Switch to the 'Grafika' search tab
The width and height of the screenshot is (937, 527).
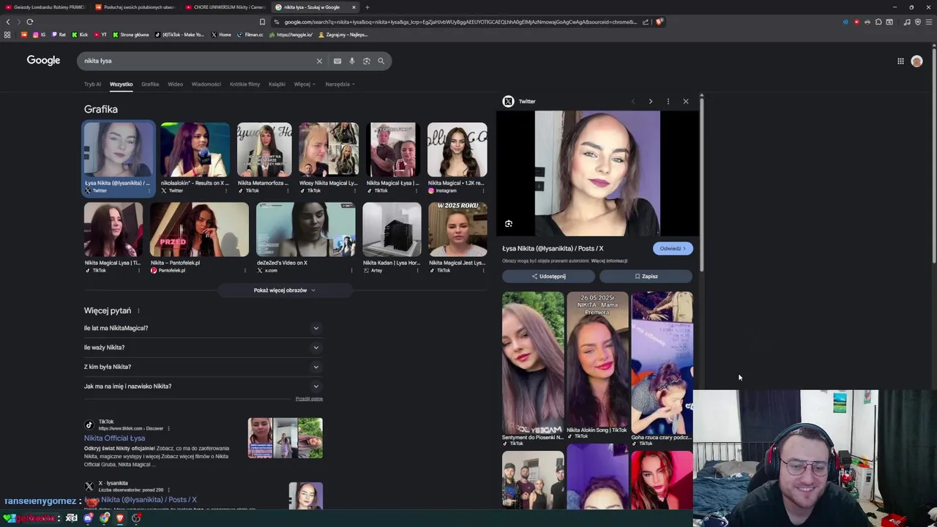click(150, 84)
